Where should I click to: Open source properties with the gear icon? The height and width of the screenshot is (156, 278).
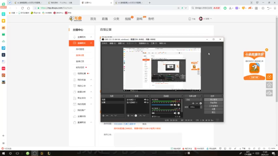click(x=136, y=116)
